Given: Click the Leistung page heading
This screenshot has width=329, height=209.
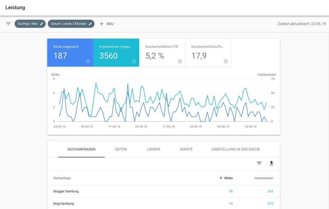Looking at the screenshot, I should coord(15,8).
